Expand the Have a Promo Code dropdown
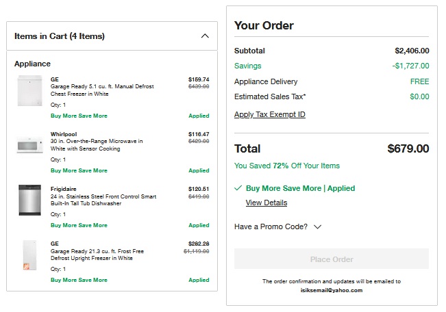This screenshot has width=446, height=312. 317,226
